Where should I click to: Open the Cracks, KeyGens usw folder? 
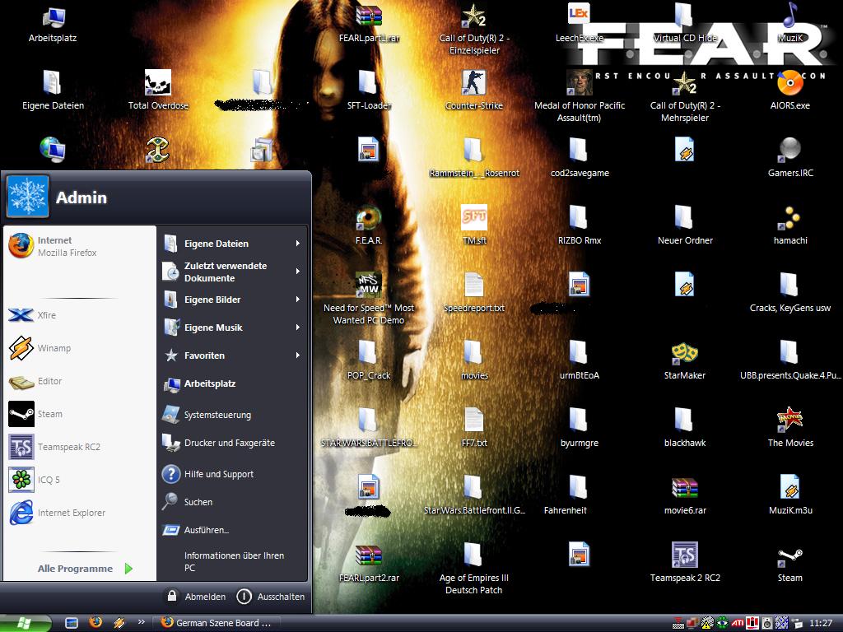789,293
